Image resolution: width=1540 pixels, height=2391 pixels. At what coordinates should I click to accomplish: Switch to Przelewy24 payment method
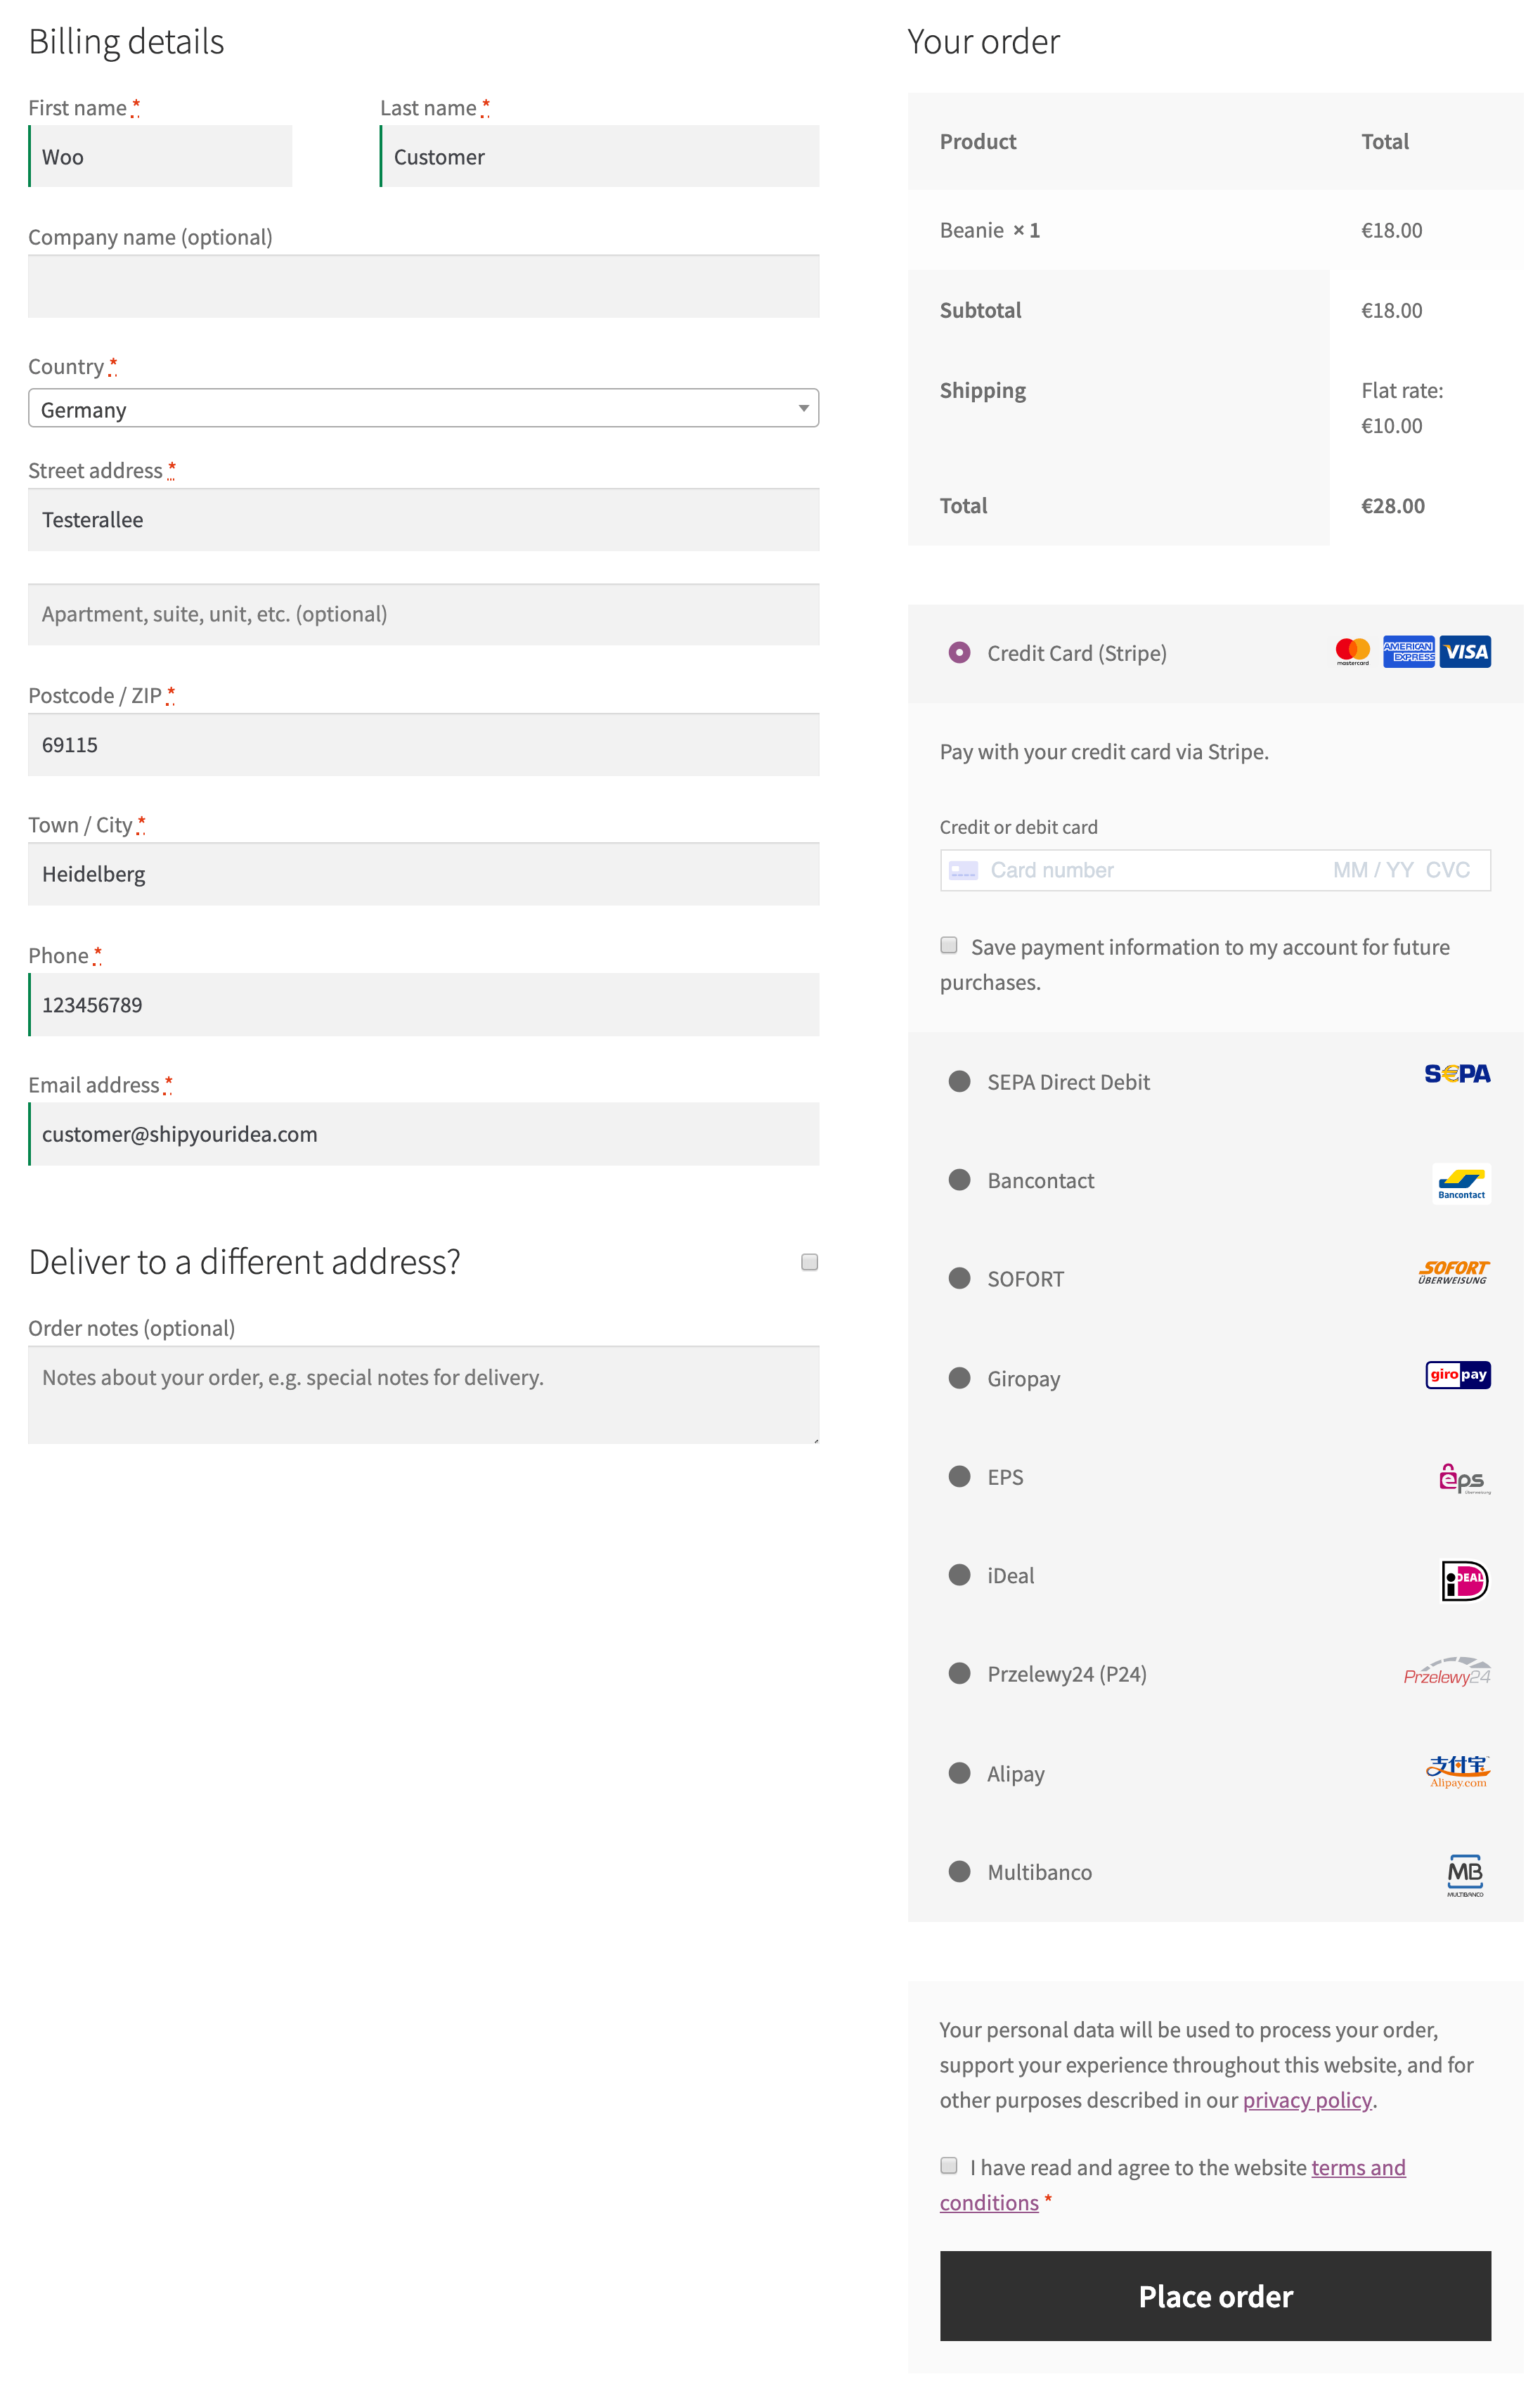coord(960,1673)
